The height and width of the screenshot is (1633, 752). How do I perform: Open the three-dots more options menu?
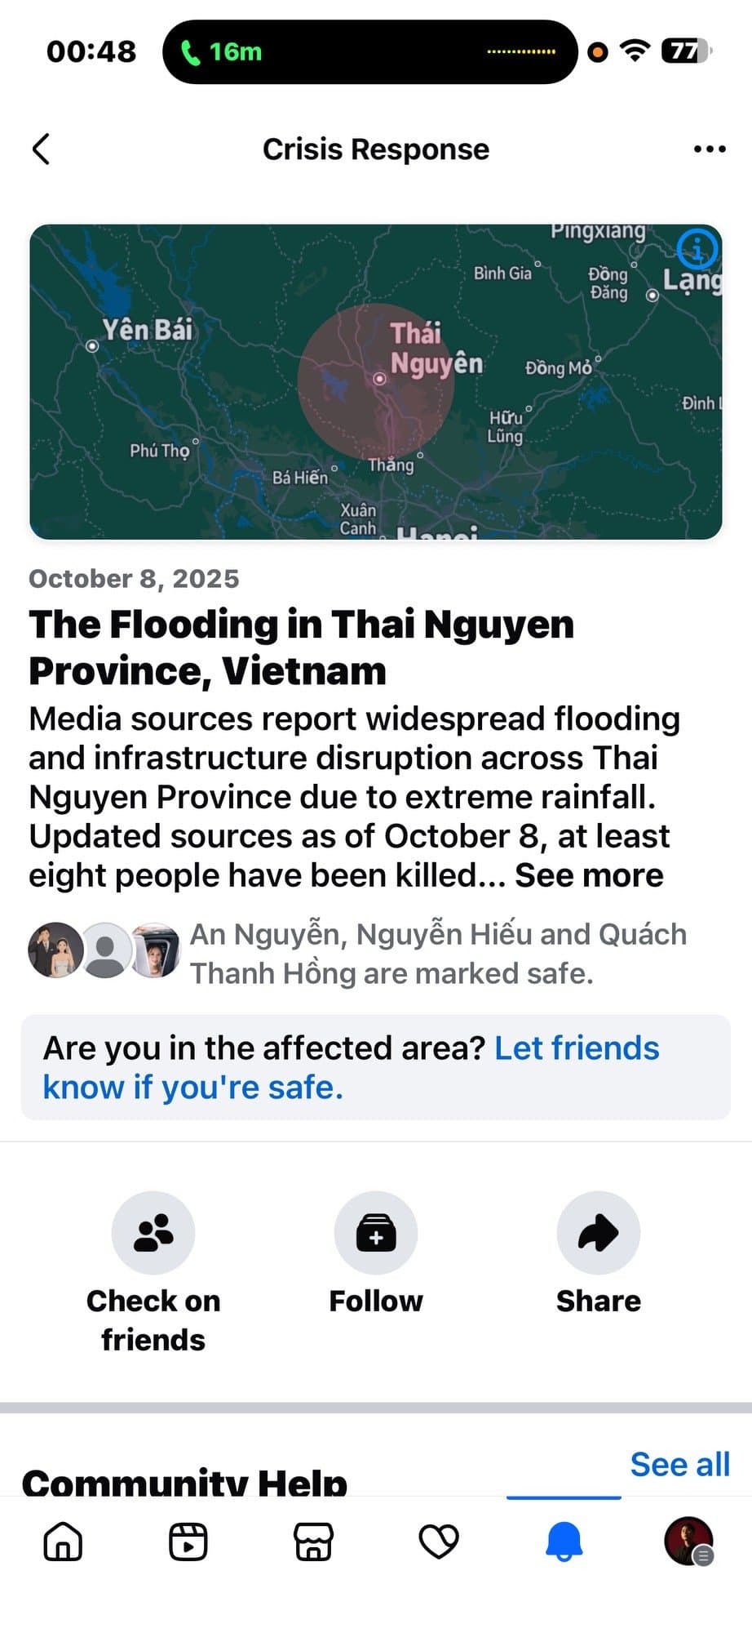709,149
